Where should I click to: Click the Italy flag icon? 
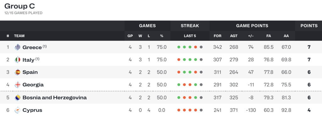[x=18, y=60]
